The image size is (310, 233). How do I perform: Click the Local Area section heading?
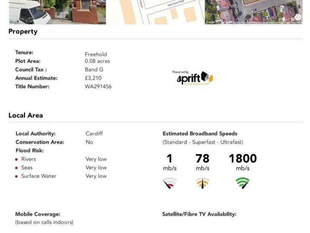click(x=26, y=115)
